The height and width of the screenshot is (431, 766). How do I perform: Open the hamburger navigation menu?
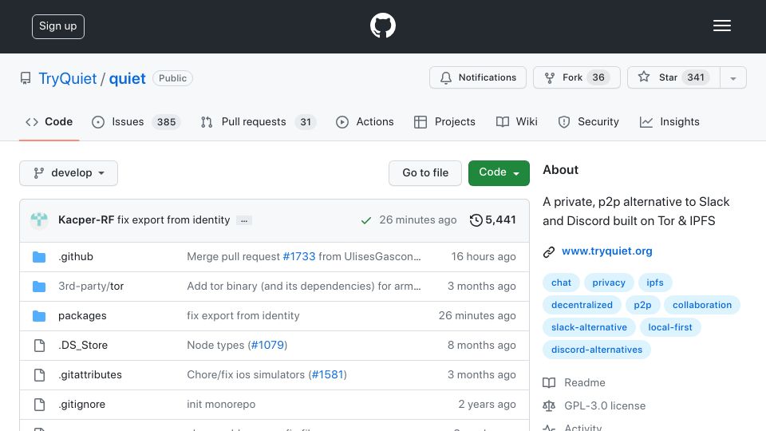coord(721,26)
